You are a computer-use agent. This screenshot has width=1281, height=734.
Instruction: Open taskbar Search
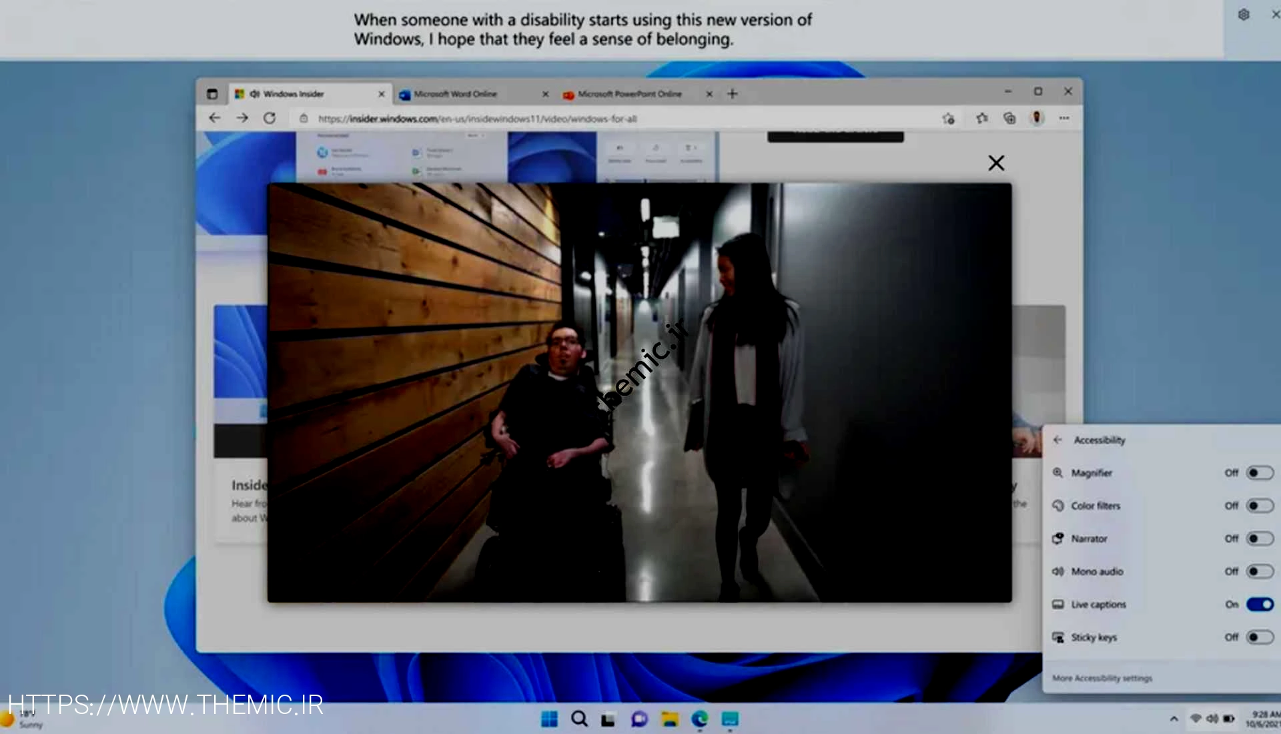579,719
